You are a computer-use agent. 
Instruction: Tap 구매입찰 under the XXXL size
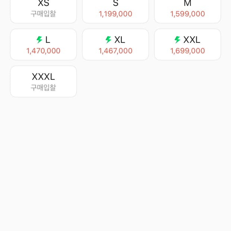tap(43, 88)
